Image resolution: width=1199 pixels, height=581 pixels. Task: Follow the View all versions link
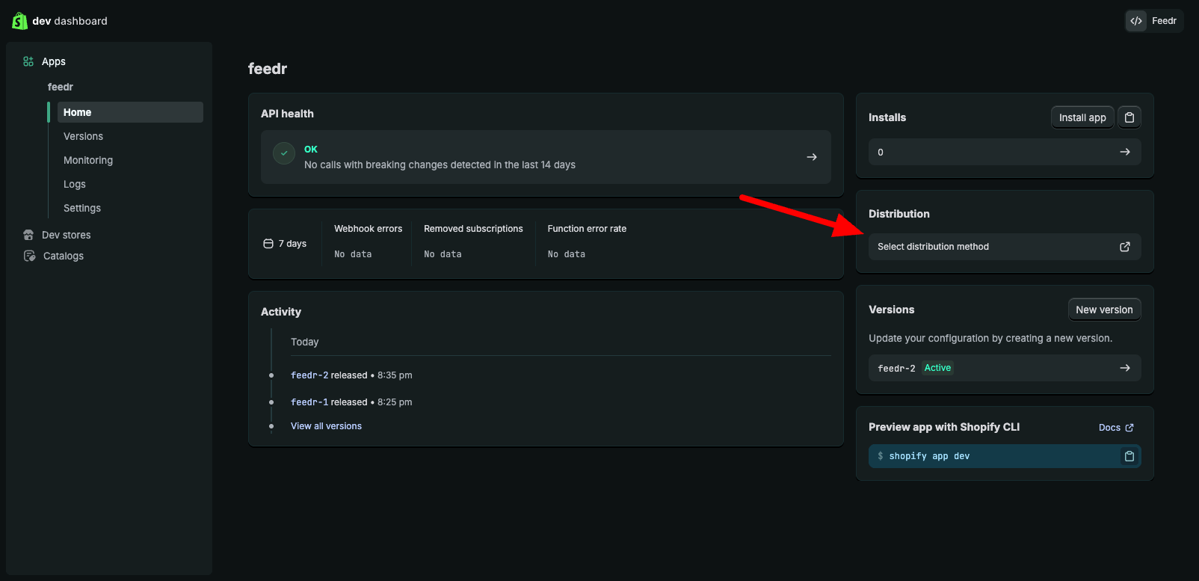pos(326,426)
